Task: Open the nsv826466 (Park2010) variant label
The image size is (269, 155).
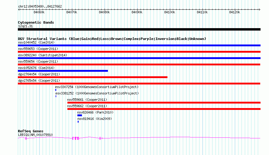Action: pos(95,112)
